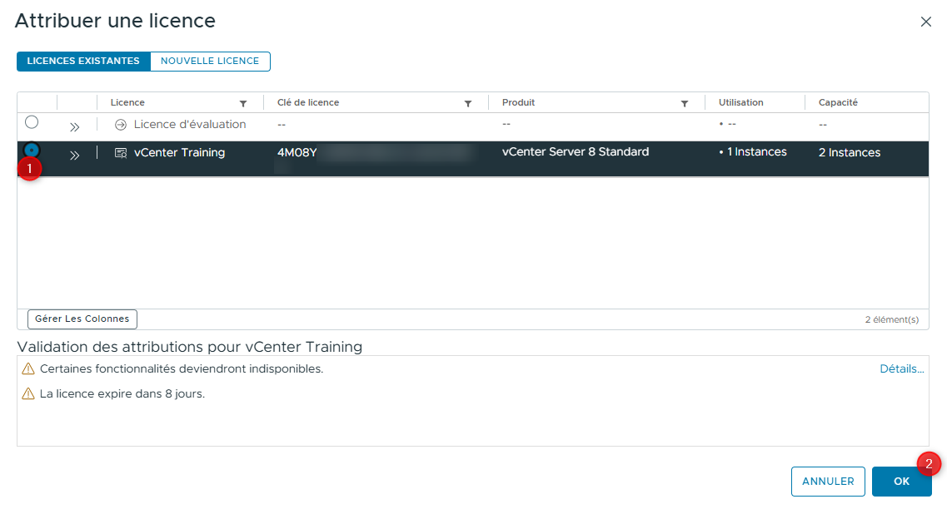Image resolution: width=947 pixels, height=509 pixels.
Task: Open the Licences Existantes tab
Action: point(83,62)
